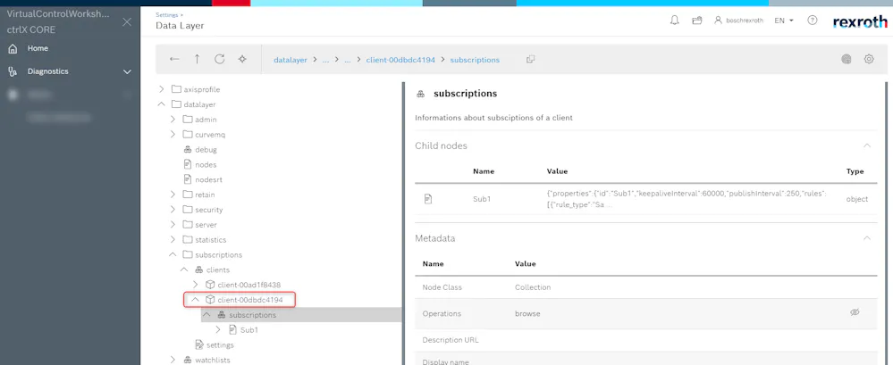The width and height of the screenshot is (893, 365).
Task: Click the clients collection icon
Action: (199, 270)
